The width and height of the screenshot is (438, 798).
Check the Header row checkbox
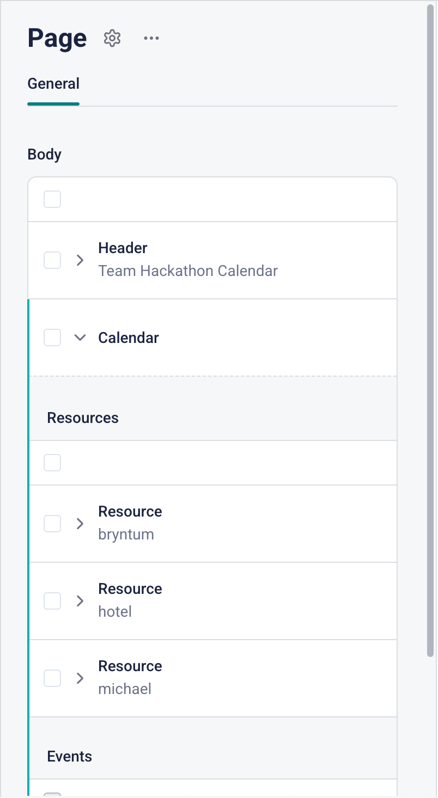coord(52,260)
